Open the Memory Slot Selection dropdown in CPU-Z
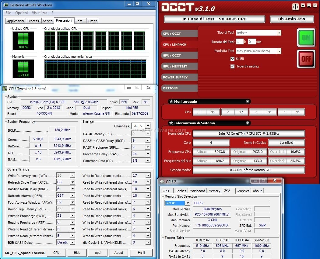Viewport: 320px width, 259px height. point(188,203)
